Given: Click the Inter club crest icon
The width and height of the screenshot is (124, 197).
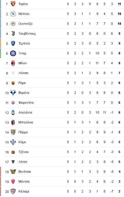Looking at the screenshot, I should [13, 53].
